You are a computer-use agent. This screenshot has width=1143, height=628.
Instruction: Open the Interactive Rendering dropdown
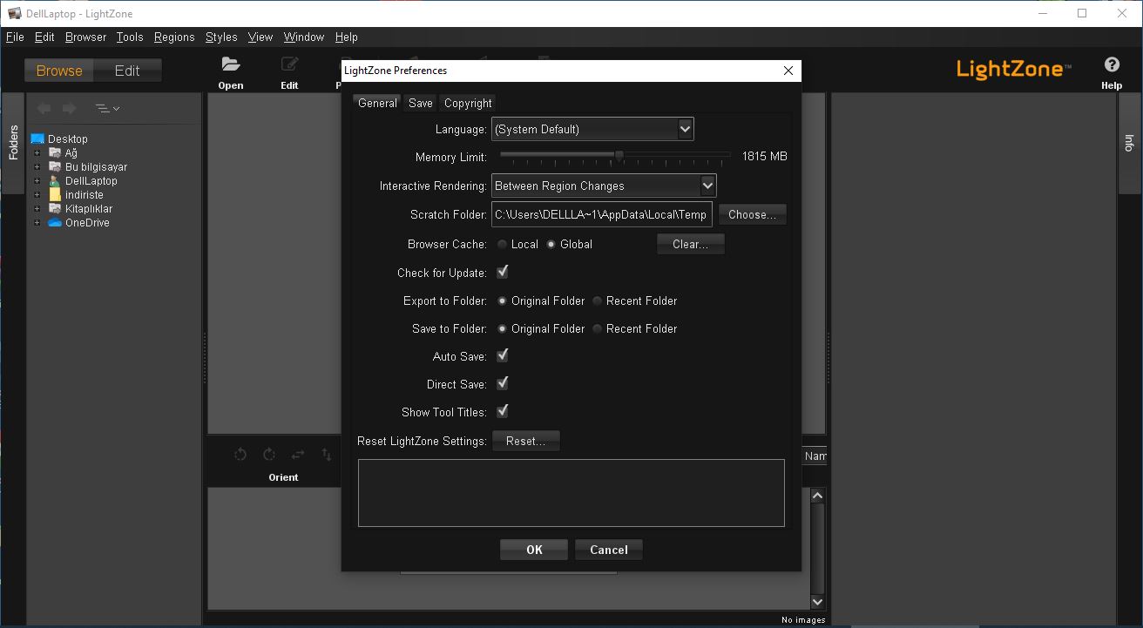[604, 186]
